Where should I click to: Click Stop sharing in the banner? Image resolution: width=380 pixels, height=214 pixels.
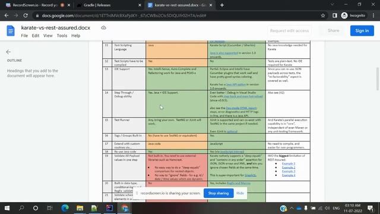(218, 193)
